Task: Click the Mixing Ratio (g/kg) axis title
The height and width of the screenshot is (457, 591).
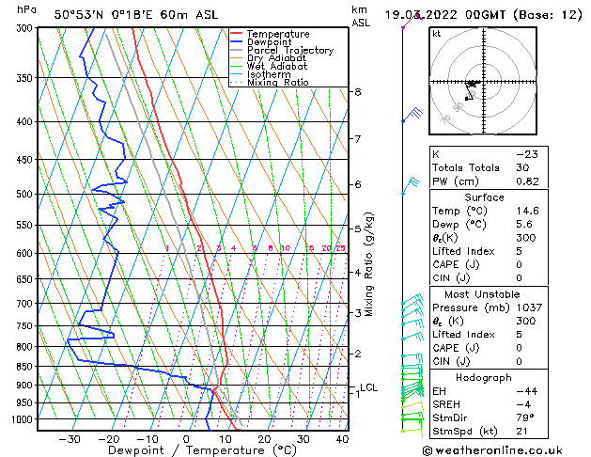Action: click(369, 264)
